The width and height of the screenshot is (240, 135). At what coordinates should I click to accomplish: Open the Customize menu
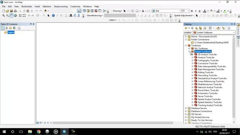[75, 6]
